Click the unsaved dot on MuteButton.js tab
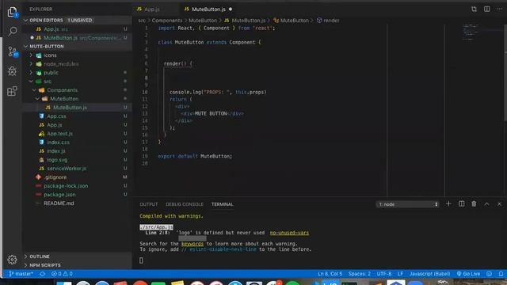The image size is (507, 285). coord(231,9)
